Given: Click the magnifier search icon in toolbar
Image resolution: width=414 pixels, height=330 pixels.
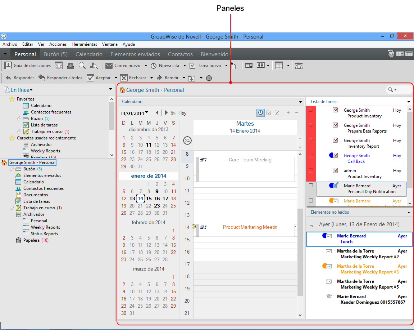Looking at the screenshot, I should (82, 66).
